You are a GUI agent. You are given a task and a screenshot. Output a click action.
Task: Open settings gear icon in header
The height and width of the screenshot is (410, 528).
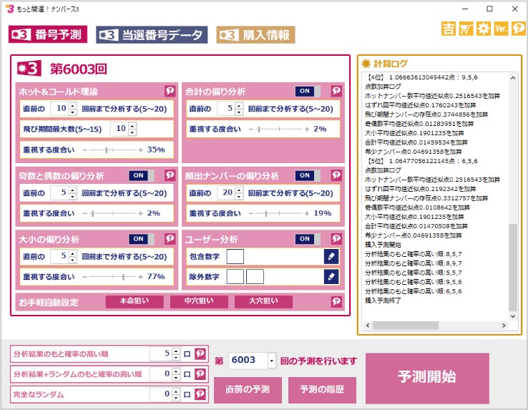tap(484, 29)
